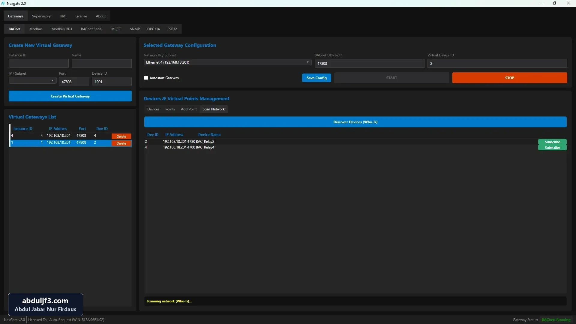Switch to the Supervisory tab
The image size is (576, 324).
coord(41,16)
